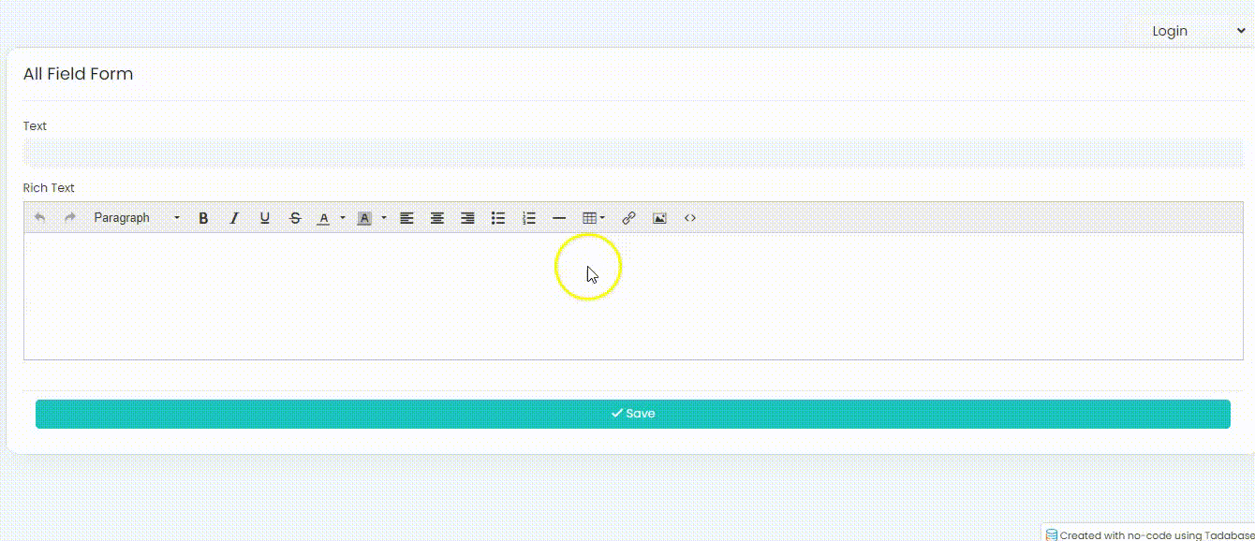Insert a hyperlink using the link icon

[628, 217]
